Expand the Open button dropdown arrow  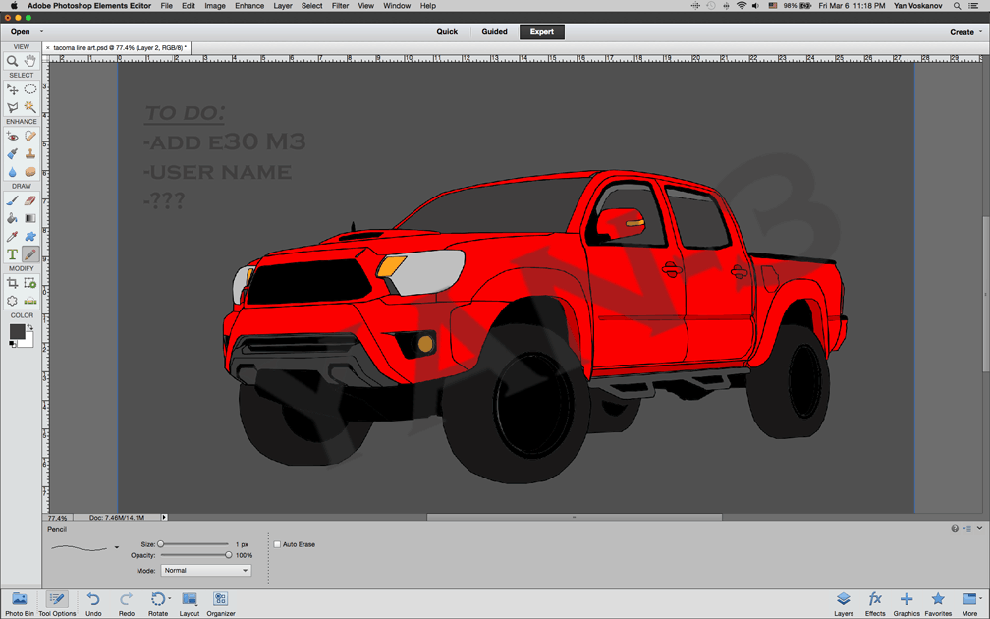(x=41, y=31)
